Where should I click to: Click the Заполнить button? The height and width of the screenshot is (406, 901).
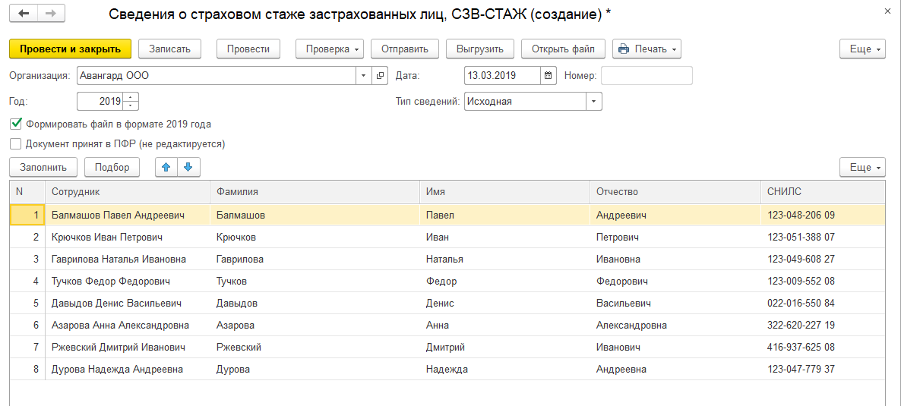tap(43, 168)
